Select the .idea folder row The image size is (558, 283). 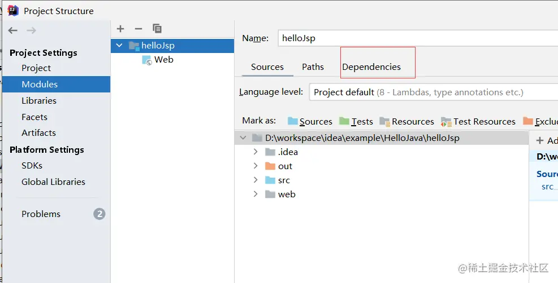pyautogui.click(x=382, y=152)
